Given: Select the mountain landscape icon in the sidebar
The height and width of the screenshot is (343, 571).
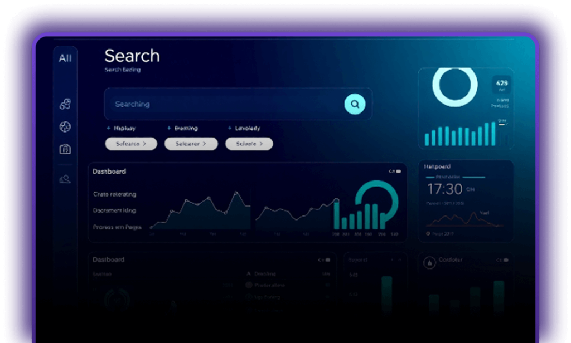Looking at the screenshot, I should click(65, 179).
